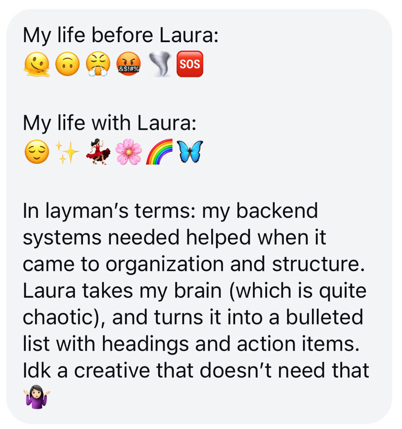The image size is (402, 429).
Task: Select the blue butterfly emoji
Action: pyautogui.click(x=190, y=152)
